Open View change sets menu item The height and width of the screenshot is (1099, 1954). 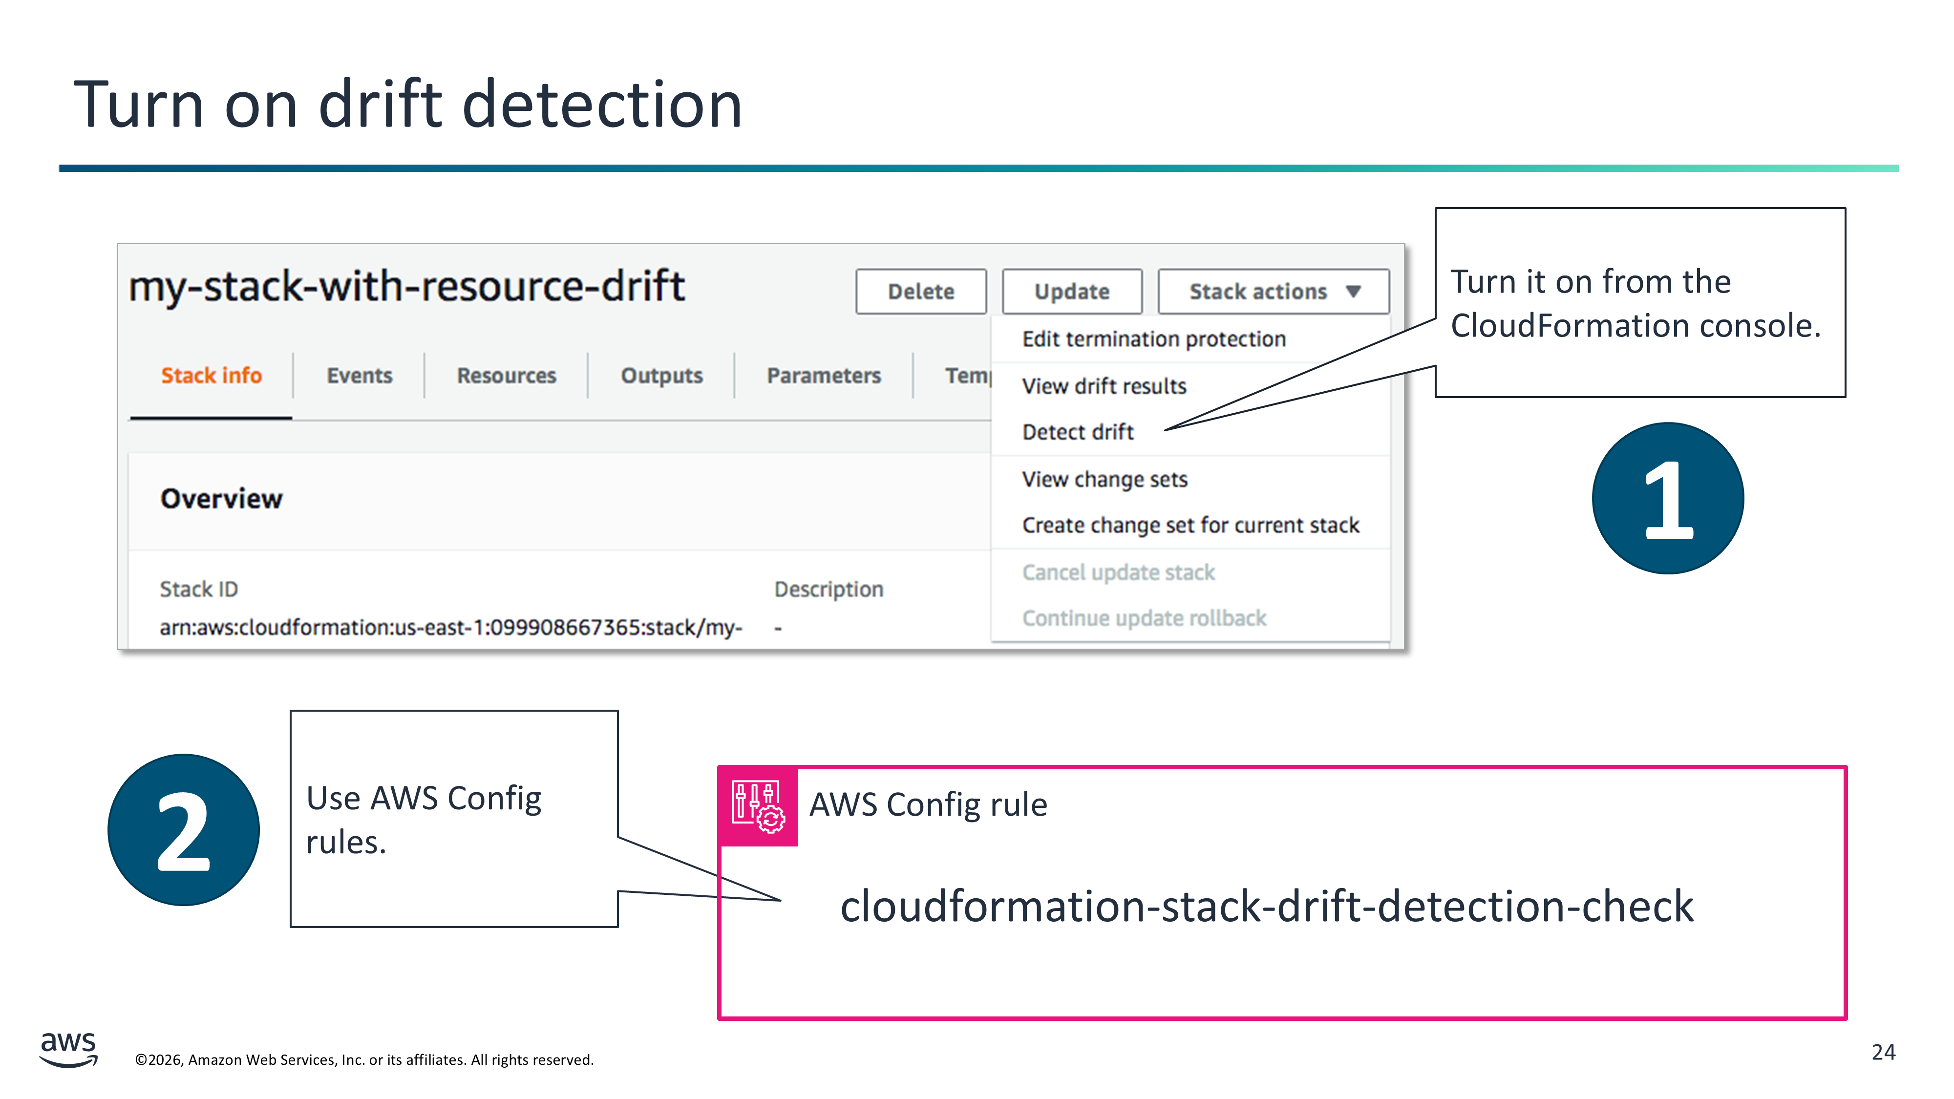pyautogui.click(x=1104, y=479)
